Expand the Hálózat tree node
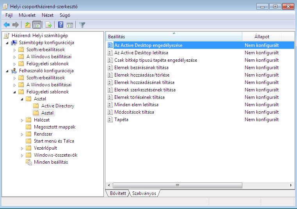The image size is (297, 209). point(22,120)
